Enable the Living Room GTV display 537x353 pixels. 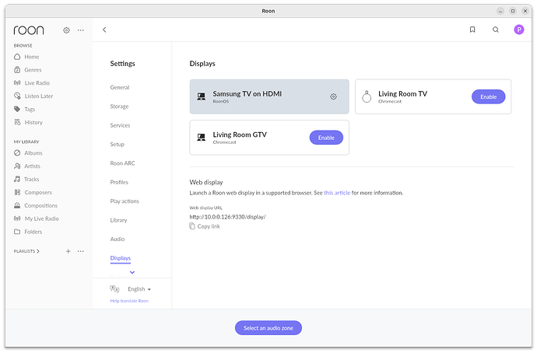click(326, 138)
